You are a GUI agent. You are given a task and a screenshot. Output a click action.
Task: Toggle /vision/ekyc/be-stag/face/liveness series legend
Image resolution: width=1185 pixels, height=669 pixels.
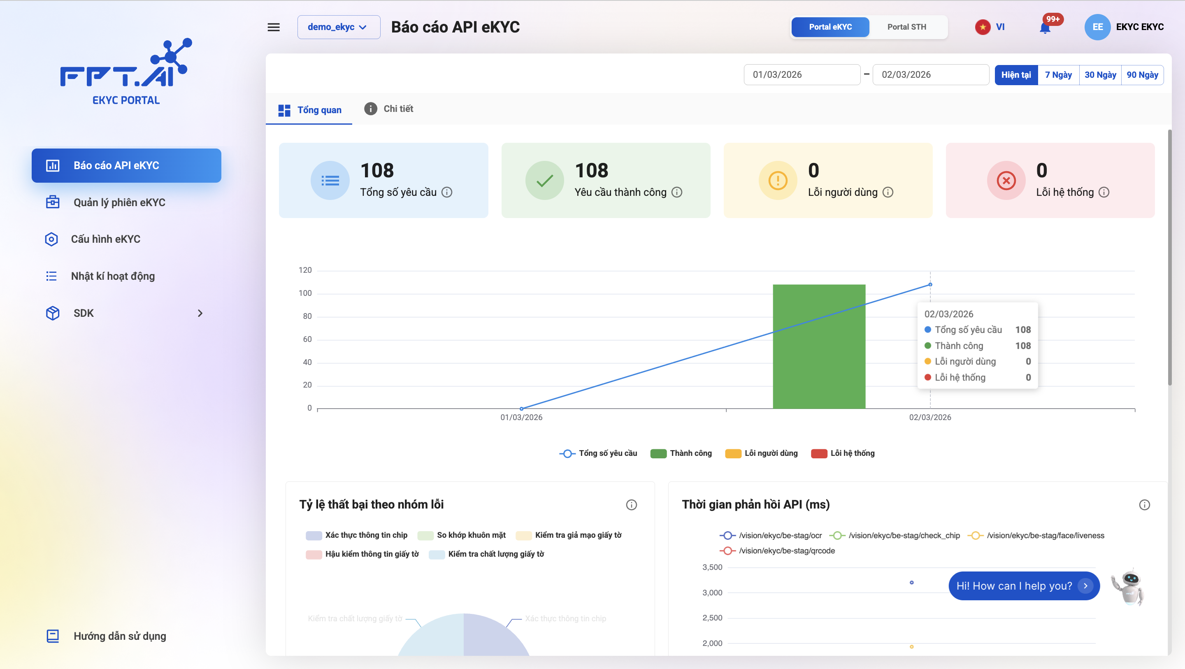(x=1036, y=536)
